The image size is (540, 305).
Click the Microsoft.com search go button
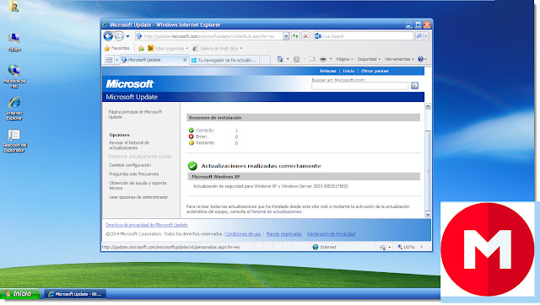(414, 86)
